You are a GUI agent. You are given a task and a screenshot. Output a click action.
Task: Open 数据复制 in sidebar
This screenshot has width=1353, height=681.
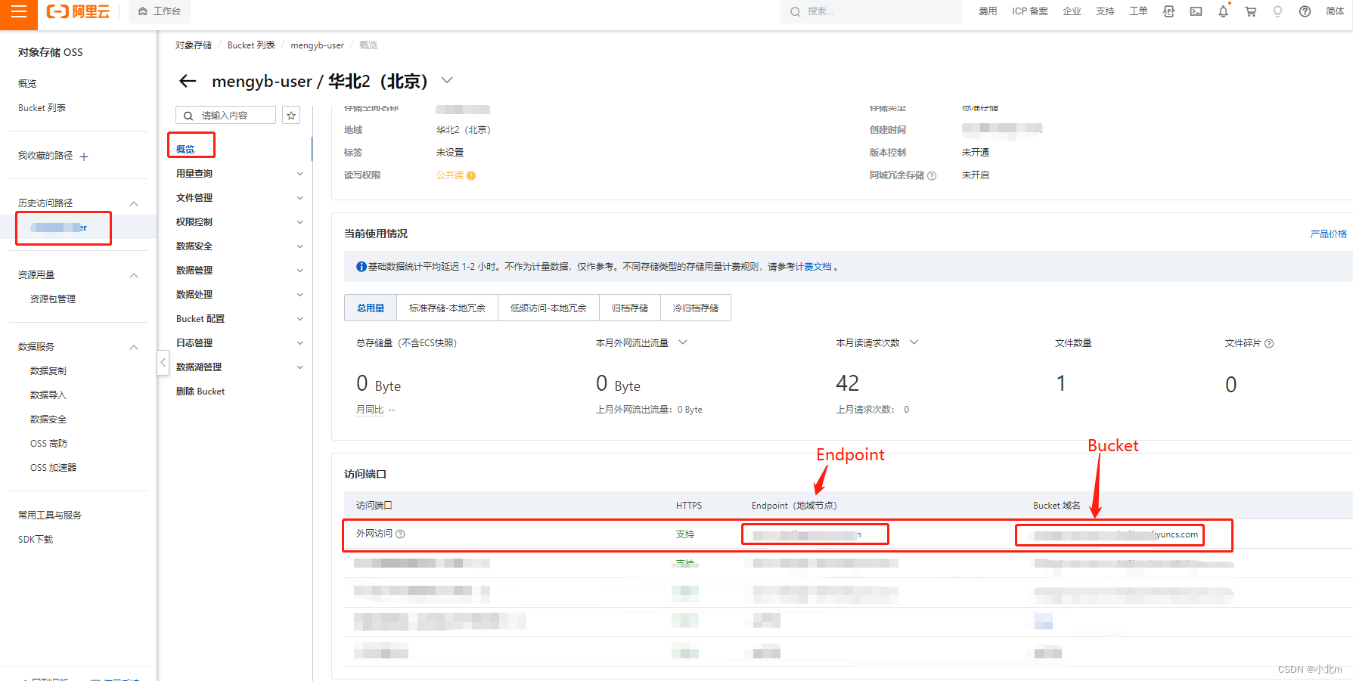coord(48,371)
